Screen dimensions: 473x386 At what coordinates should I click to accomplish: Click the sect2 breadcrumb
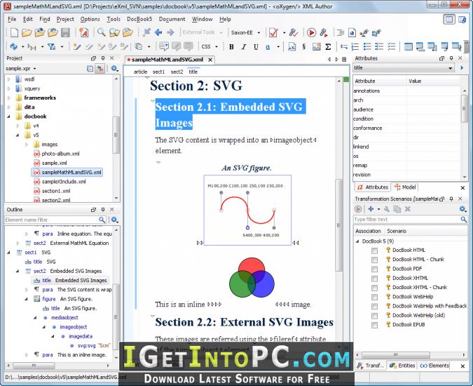[x=177, y=72]
